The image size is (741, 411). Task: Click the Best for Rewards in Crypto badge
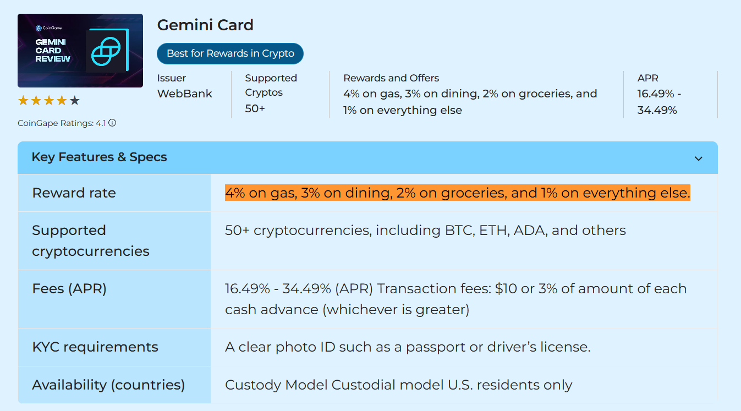(x=230, y=53)
